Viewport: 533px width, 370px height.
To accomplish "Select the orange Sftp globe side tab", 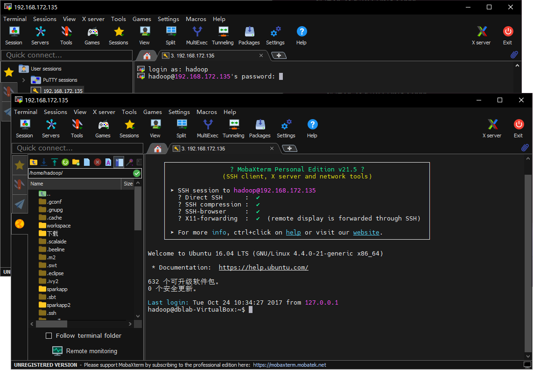I will (x=20, y=224).
